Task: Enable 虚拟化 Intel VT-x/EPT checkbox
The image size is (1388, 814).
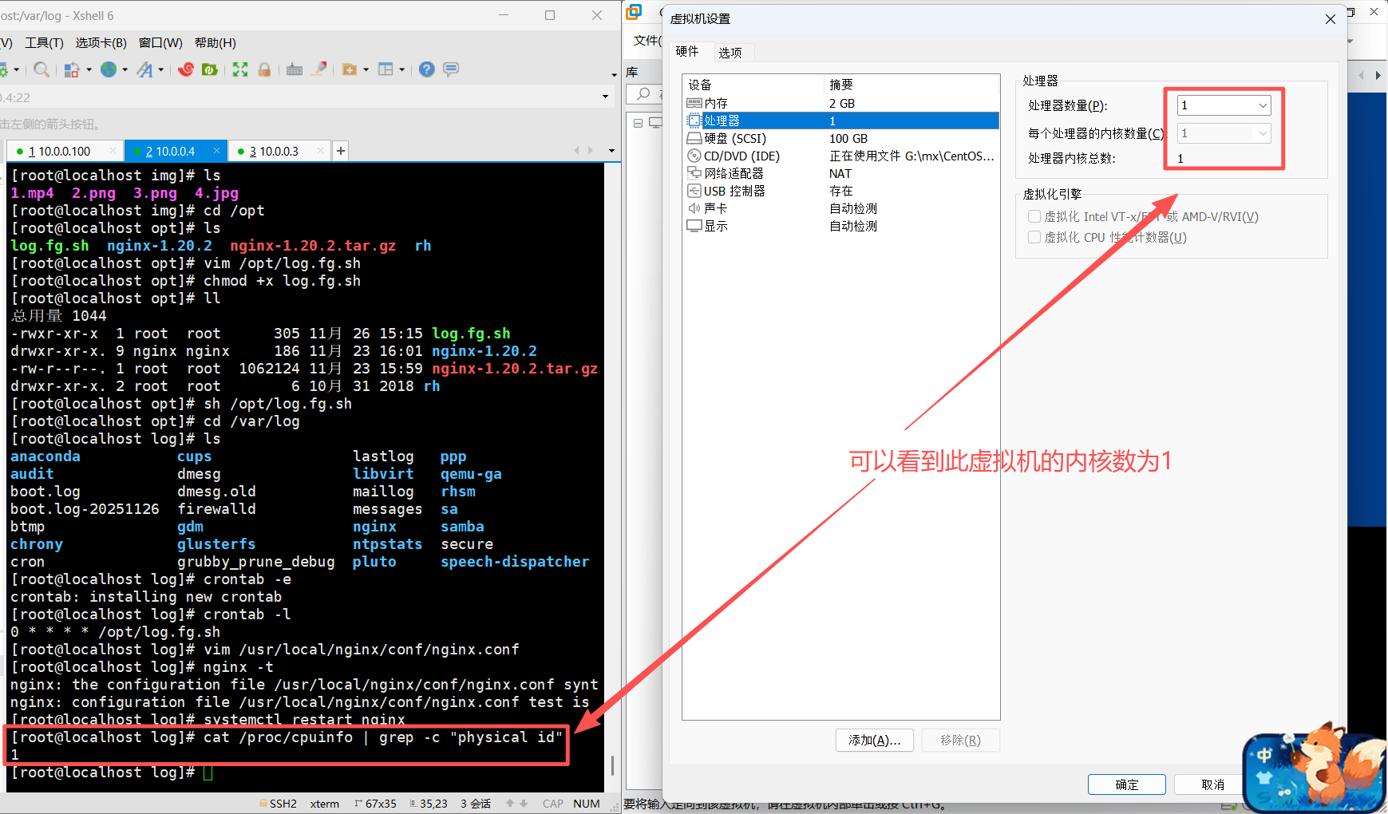Action: (x=1034, y=216)
